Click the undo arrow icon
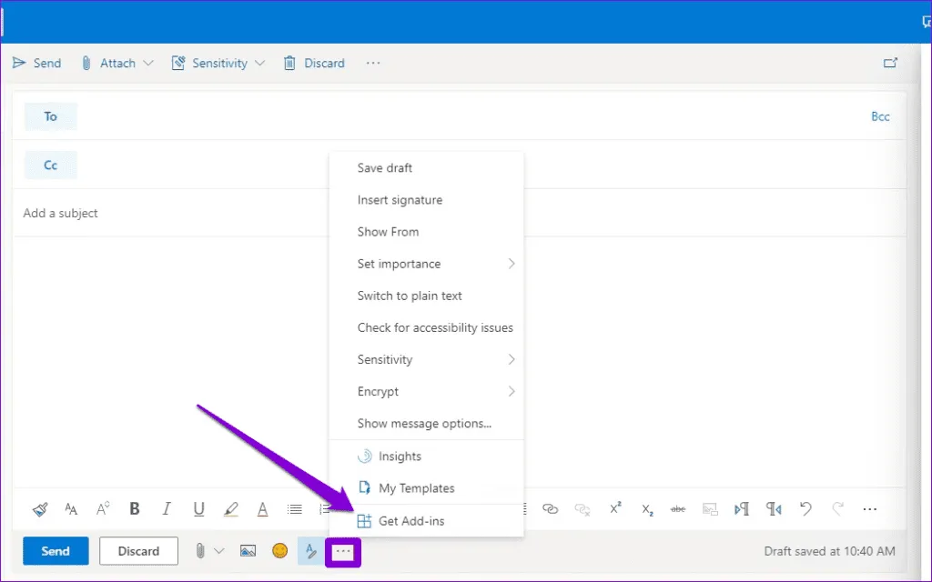 coord(805,509)
